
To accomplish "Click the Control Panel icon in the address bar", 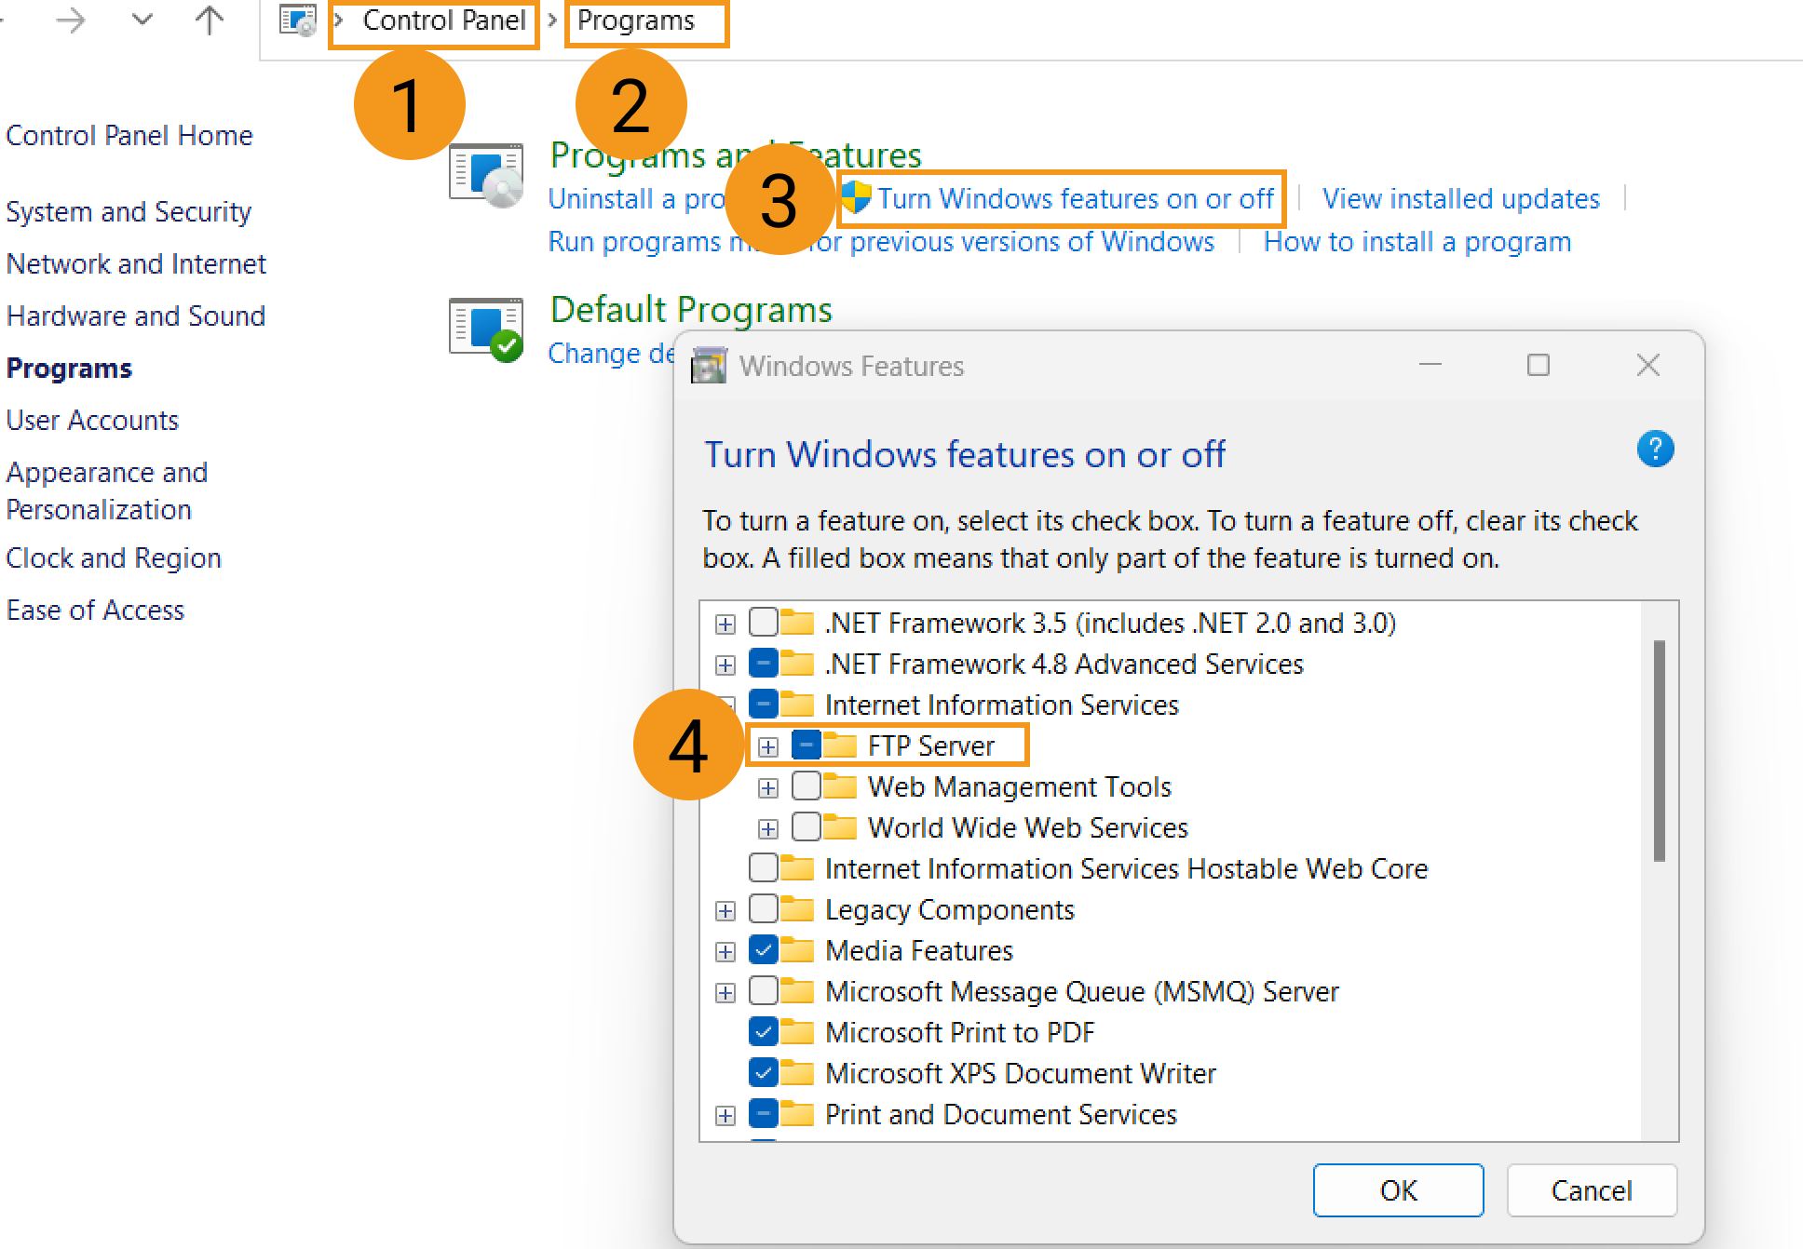I will point(298,20).
